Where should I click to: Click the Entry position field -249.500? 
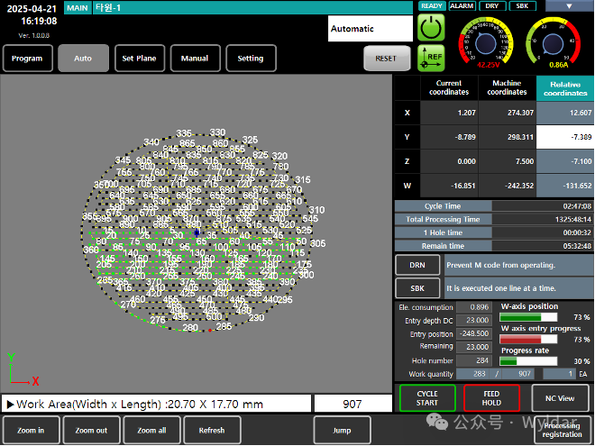click(x=474, y=333)
